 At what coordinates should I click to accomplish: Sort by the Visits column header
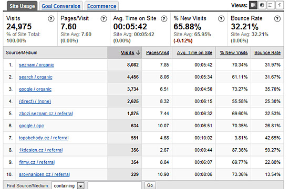click(127, 52)
